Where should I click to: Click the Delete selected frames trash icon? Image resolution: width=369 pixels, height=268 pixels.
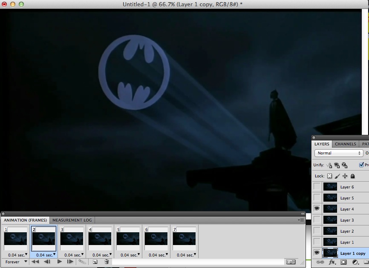tap(107, 262)
